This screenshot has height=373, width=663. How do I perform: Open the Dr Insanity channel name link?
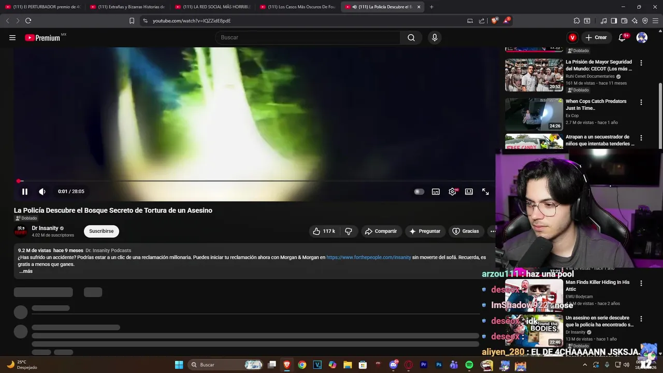click(45, 228)
